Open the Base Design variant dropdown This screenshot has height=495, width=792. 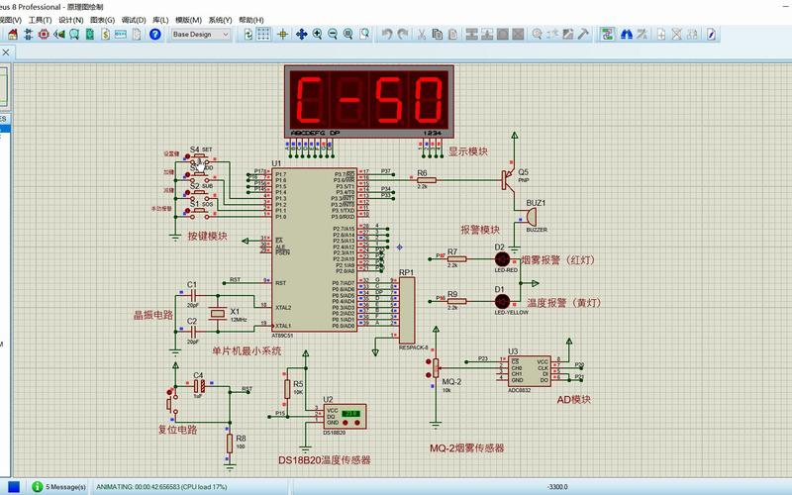tap(201, 35)
